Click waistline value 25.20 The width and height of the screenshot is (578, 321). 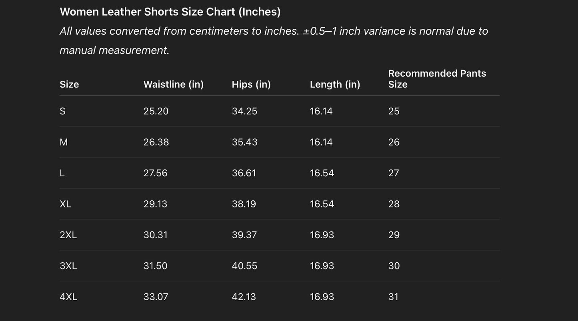(156, 111)
